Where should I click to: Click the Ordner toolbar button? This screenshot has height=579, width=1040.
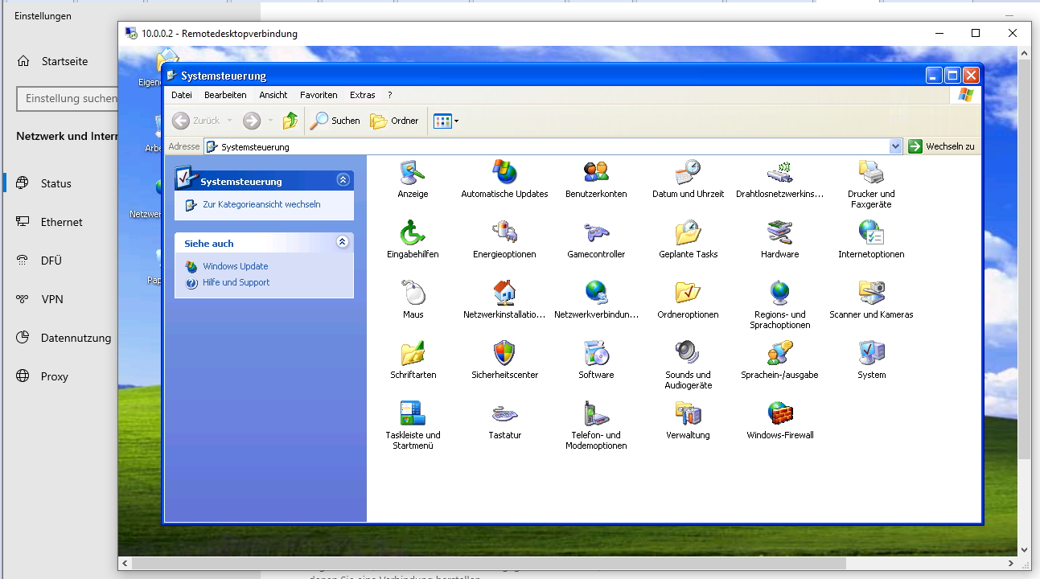394,121
